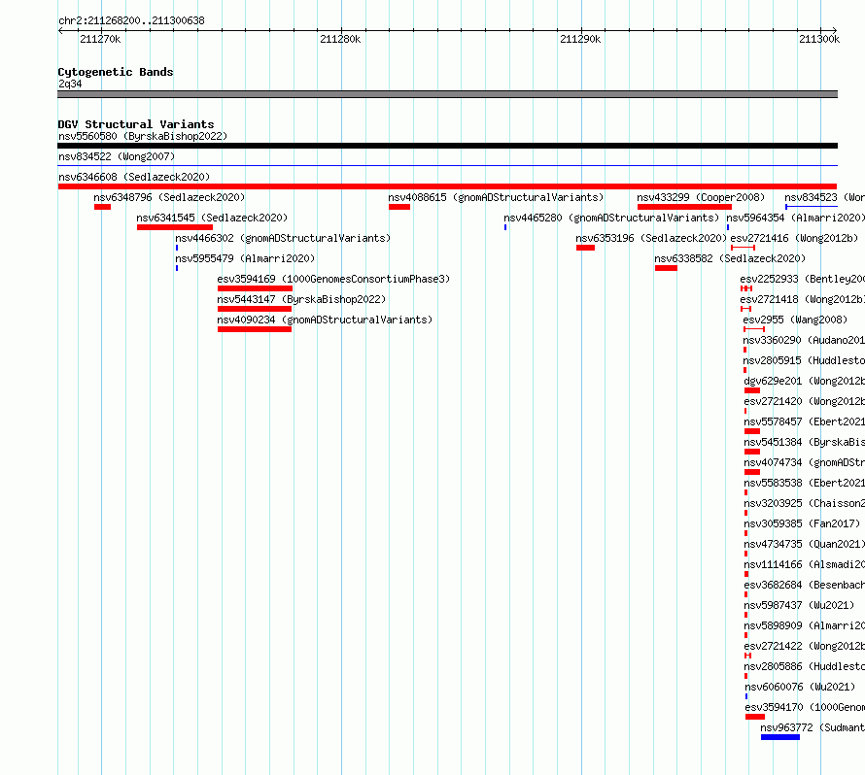
Task: Click the 211280k ruler marker
Action: [x=340, y=39]
